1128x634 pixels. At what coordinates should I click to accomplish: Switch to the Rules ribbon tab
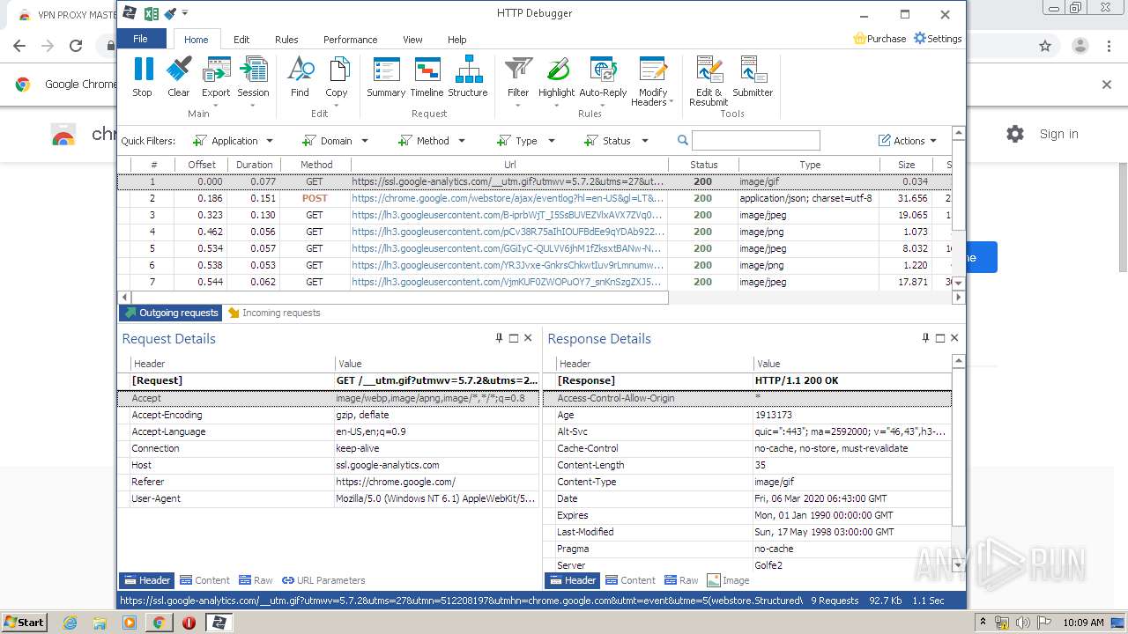pos(286,40)
